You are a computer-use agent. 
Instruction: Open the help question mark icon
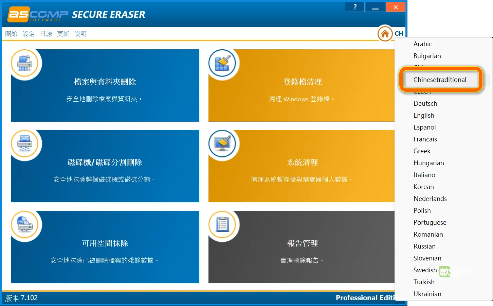(x=354, y=7)
